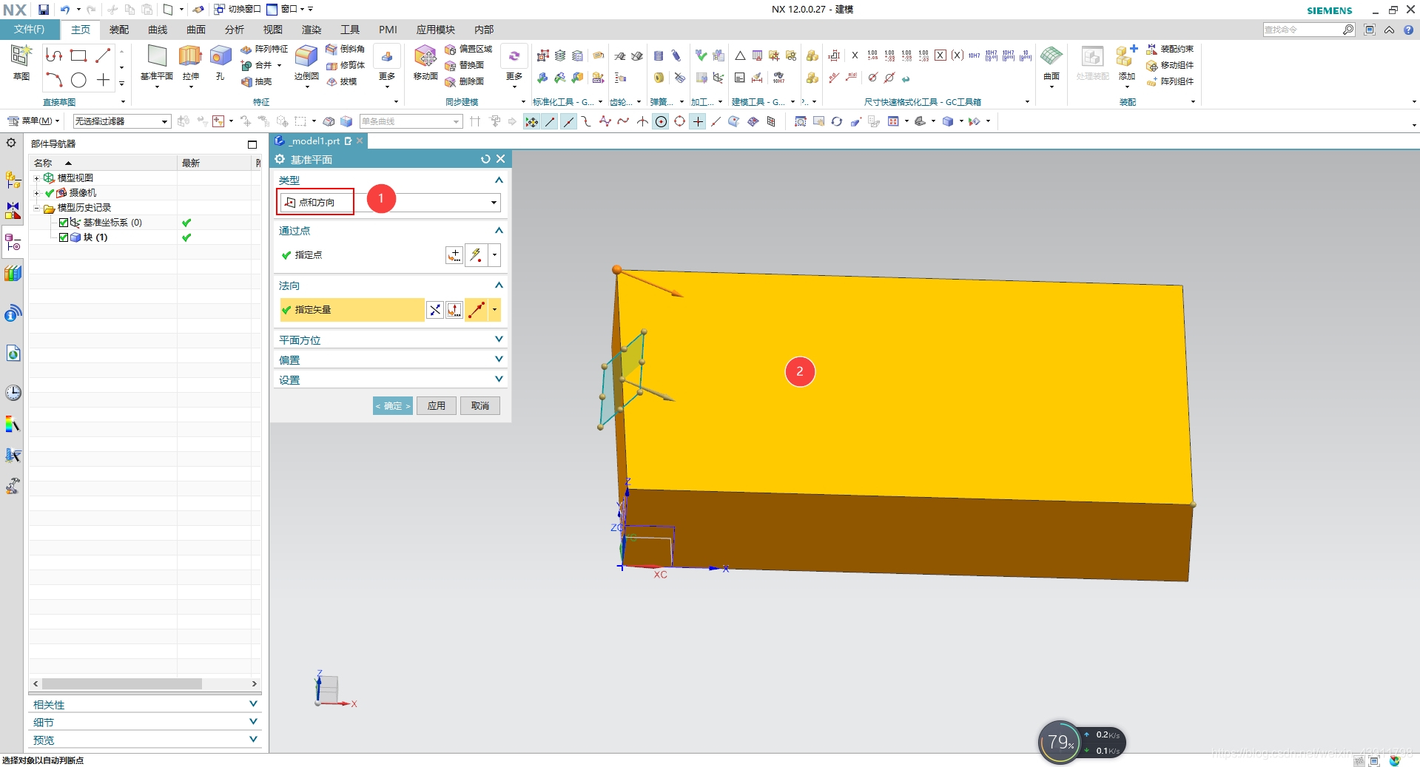Switch to the 视图 ribbon tab

273,30
